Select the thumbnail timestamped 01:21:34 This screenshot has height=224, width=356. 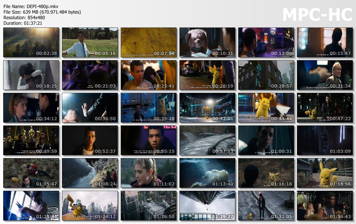pyautogui.click(x=31, y=206)
